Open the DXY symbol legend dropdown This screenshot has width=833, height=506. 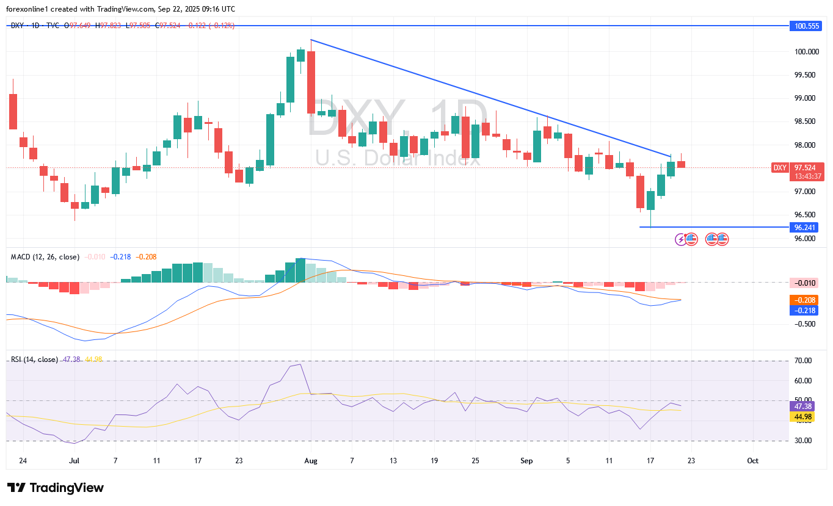16,26
